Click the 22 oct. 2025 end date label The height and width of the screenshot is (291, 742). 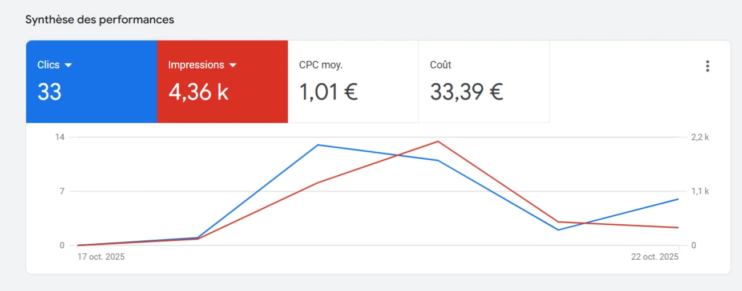655,257
